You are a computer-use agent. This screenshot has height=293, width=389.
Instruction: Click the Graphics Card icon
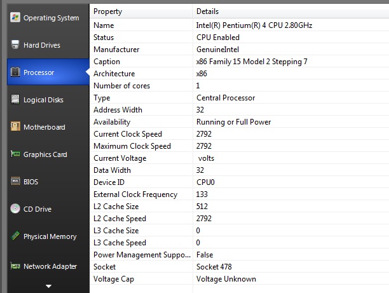pos(14,154)
